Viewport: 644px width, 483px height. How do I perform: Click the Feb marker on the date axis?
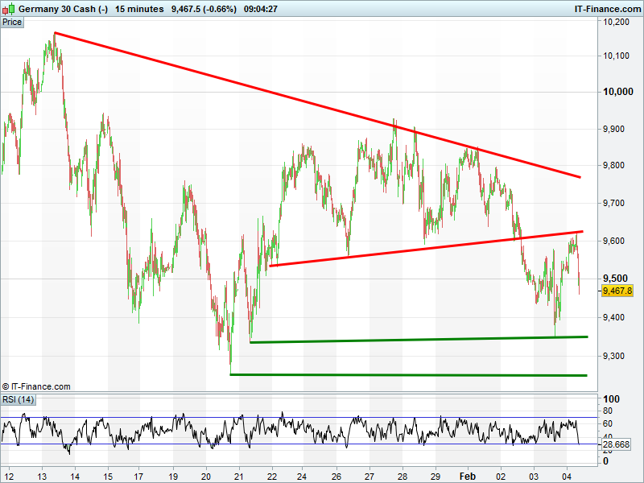tap(468, 477)
